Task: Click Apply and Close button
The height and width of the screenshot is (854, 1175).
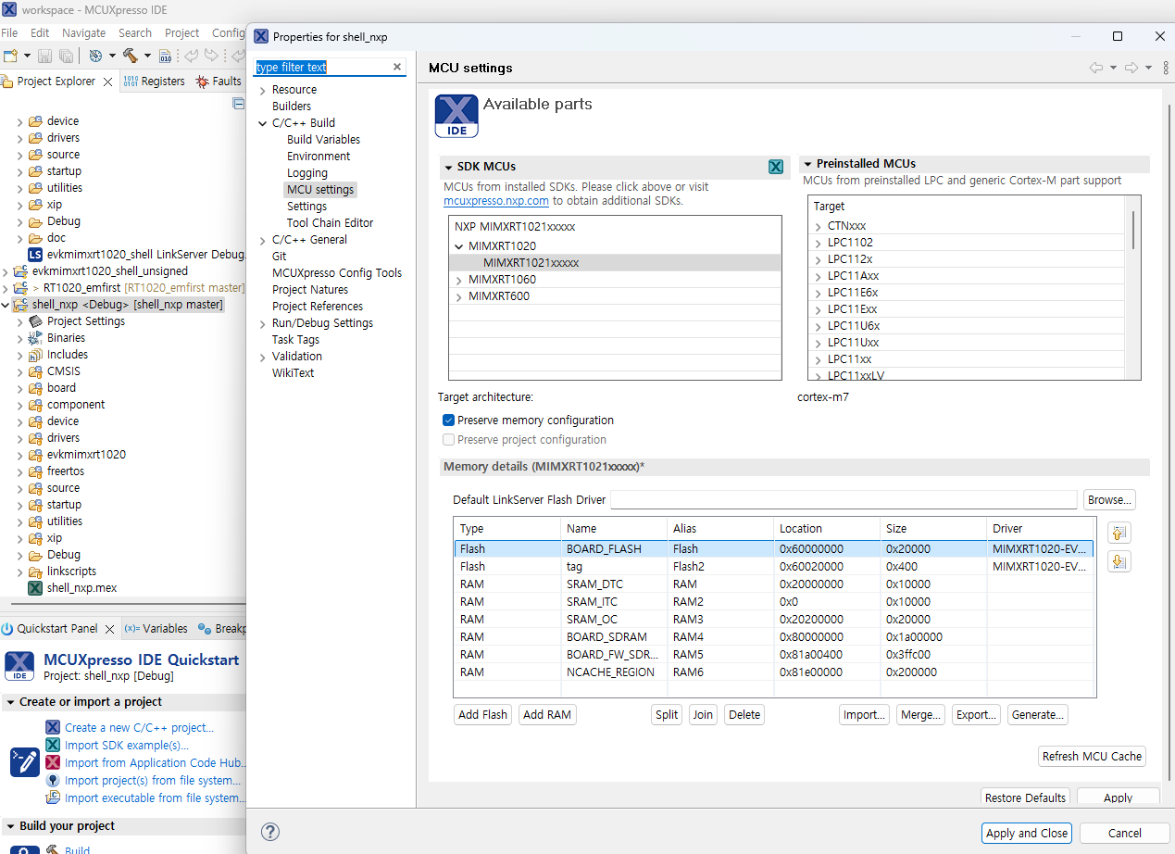Action: coord(1027,833)
